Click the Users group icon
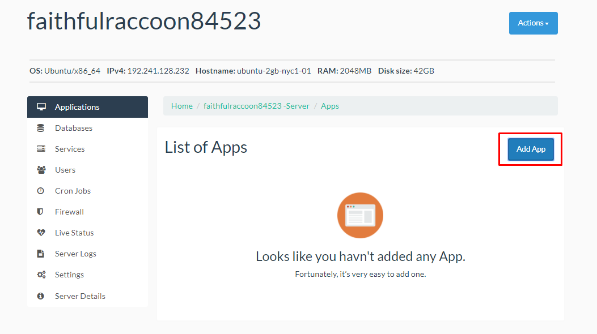The width and height of the screenshot is (597, 334). [40, 169]
